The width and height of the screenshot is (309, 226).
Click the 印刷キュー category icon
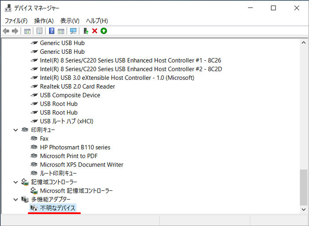pyautogui.click(x=25, y=130)
